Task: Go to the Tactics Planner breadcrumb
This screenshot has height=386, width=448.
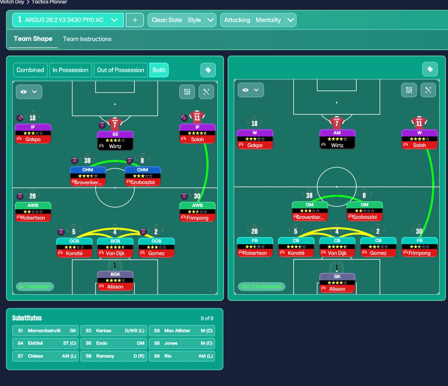Action: 49,2
